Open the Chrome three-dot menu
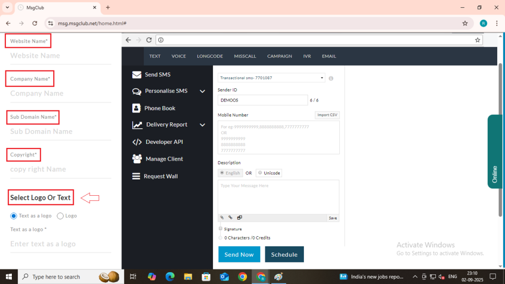505x284 pixels. [497, 23]
